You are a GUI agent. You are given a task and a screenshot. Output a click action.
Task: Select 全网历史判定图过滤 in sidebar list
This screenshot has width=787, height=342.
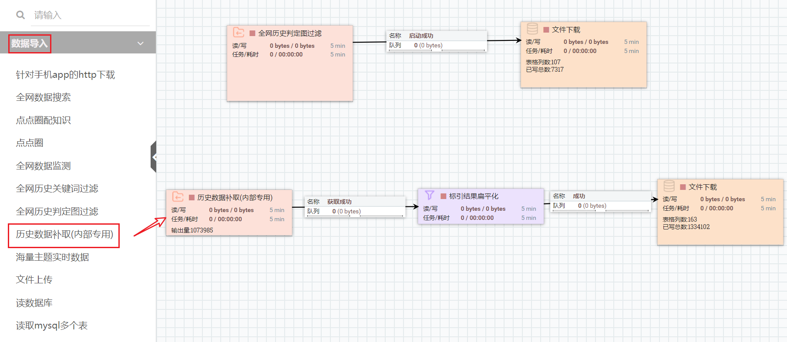click(x=57, y=212)
